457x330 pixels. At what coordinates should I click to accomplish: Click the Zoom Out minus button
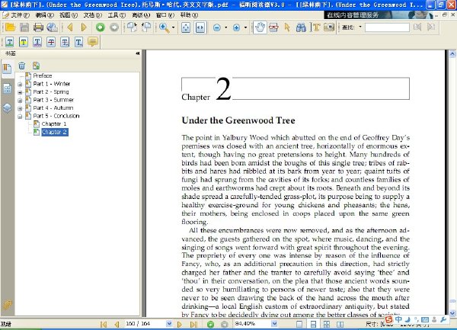tap(217, 27)
